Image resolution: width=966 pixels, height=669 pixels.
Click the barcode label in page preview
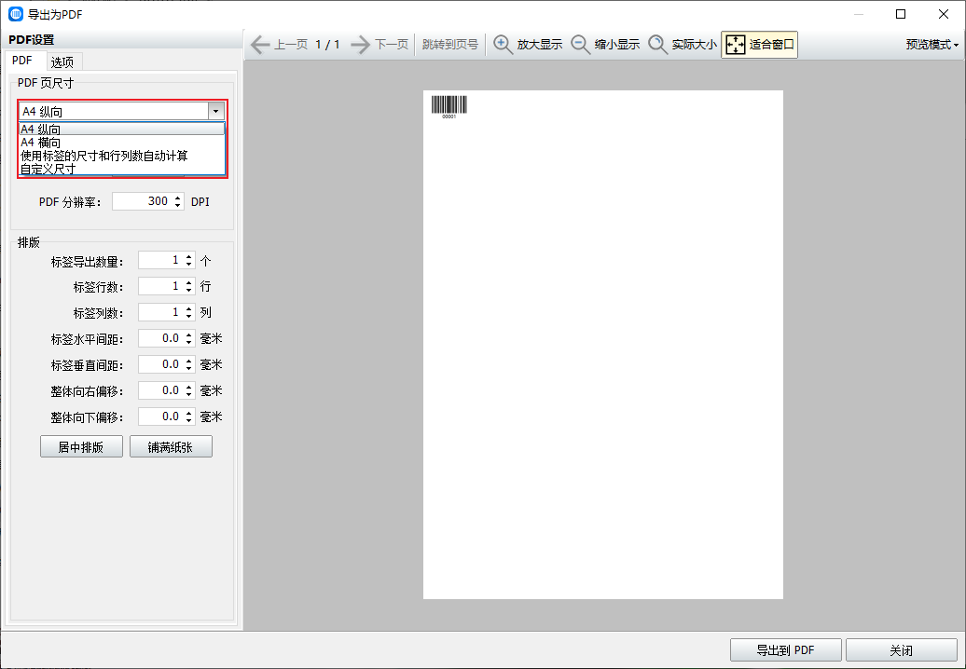coord(449,106)
